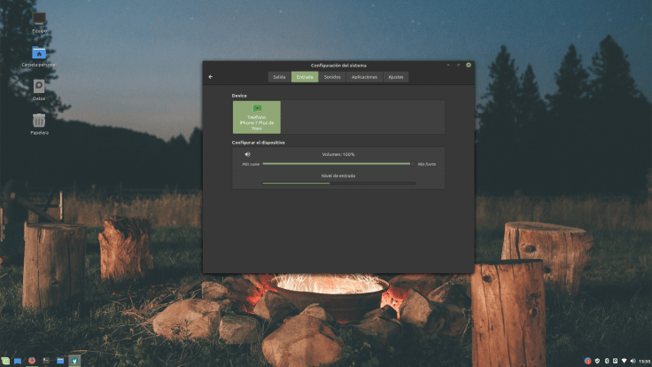Open the Linux Mint menu in the taskbar
The height and width of the screenshot is (367, 652).
pyautogui.click(x=5, y=361)
